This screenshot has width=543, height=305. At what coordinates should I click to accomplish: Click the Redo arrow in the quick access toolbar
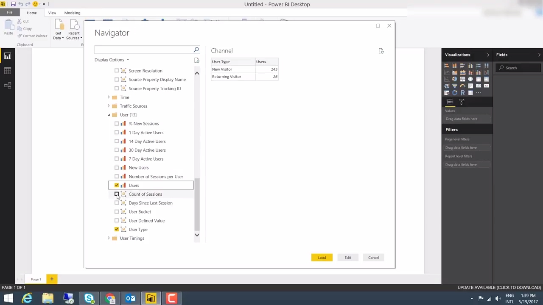[x=28, y=4]
